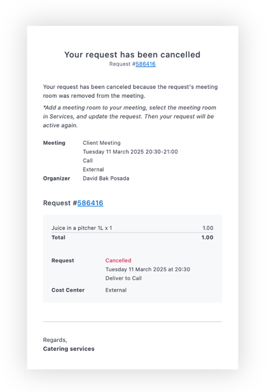This screenshot has width=267, height=392.
Task: Open the large Request #586416 link above the summary box
Action: (90, 203)
